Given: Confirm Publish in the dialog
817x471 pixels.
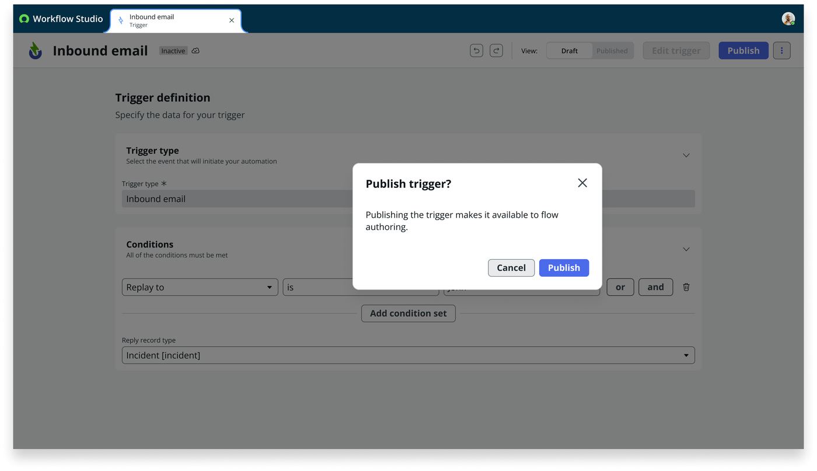Looking at the screenshot, I should pyautogui.click(x=564, y=268).
